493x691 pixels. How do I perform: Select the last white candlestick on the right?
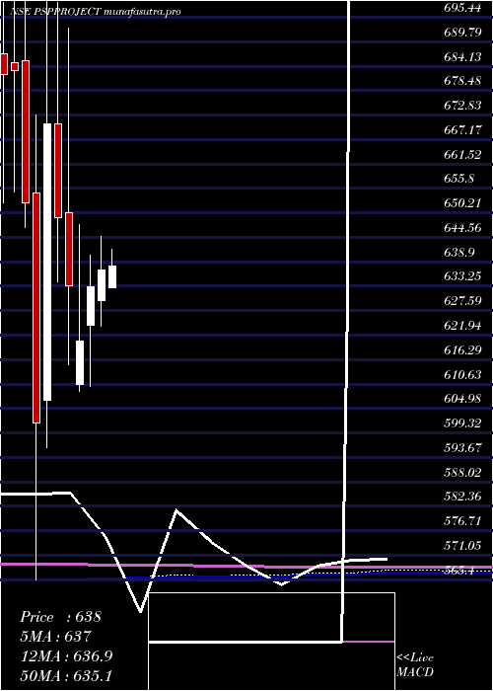112,276
